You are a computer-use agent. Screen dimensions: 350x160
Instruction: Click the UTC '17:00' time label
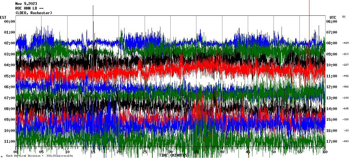[x=332, y=141]
